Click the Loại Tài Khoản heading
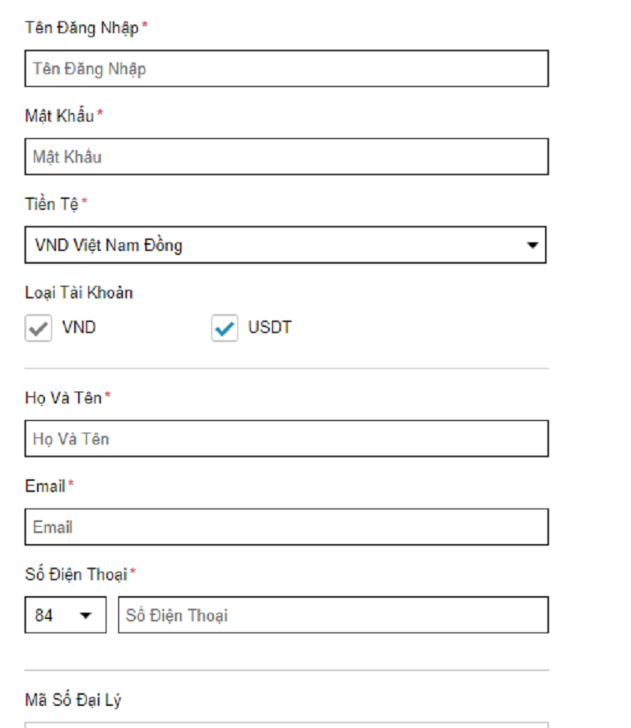The image size is (631, 728). click(79, 293)
